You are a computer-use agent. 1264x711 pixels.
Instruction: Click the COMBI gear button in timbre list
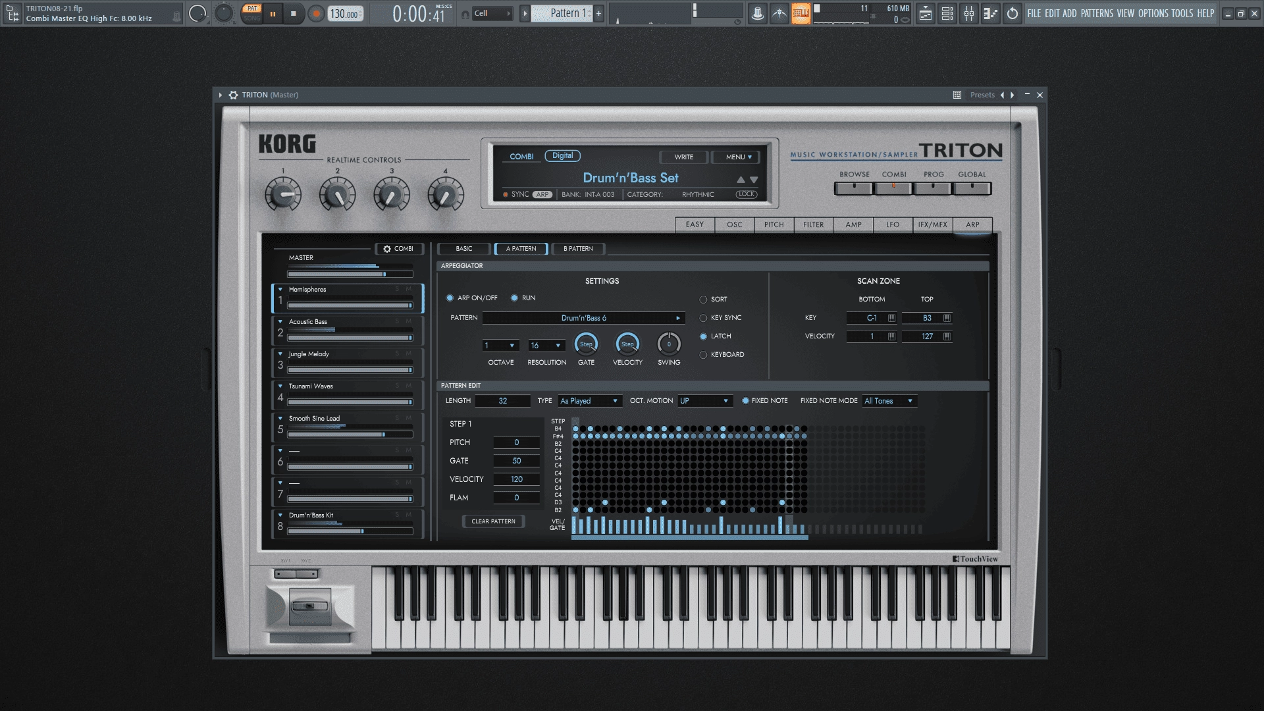tap(399, 249)
